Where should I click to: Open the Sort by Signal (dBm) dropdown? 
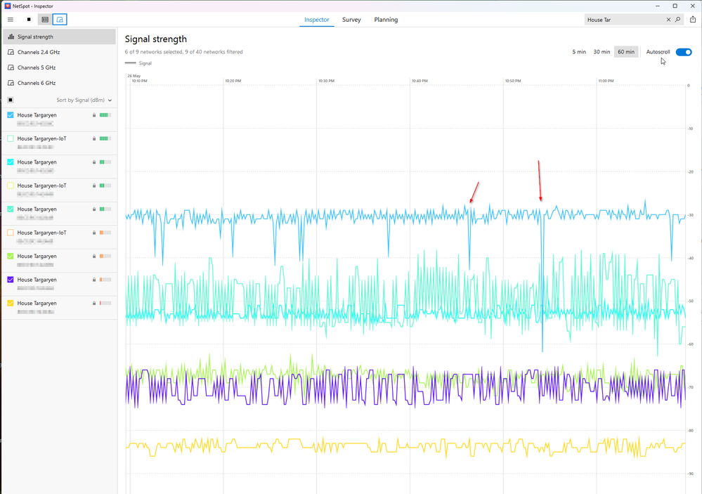coord(84,100)
